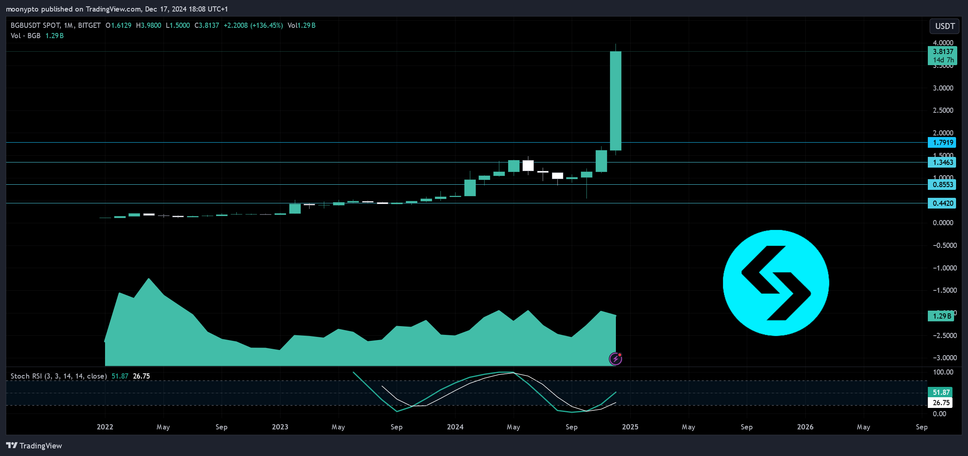Image resolution: width=968 pixels, height=456 pixels.
Task: Click the purple lightning event icon
Action: pyautogui.click(x=615, y=359)
